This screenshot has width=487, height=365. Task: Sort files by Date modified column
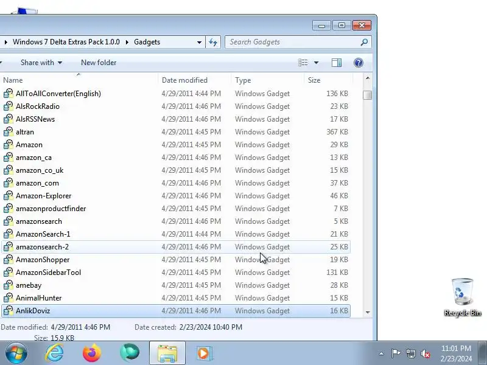click(x=194, y=80)
